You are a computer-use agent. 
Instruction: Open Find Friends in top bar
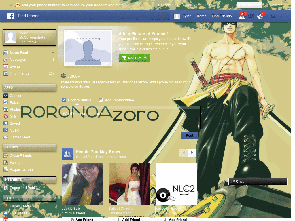pyautogui.click(x=222, y=16)
